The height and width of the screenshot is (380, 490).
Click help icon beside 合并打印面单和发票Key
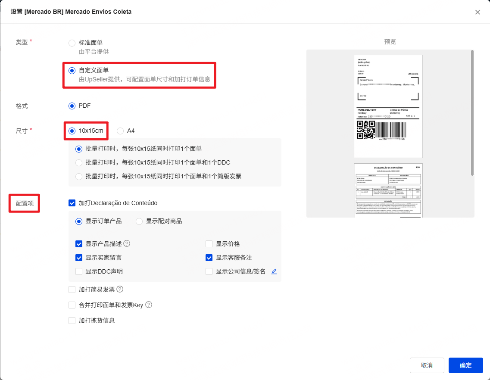pos(149,305)
